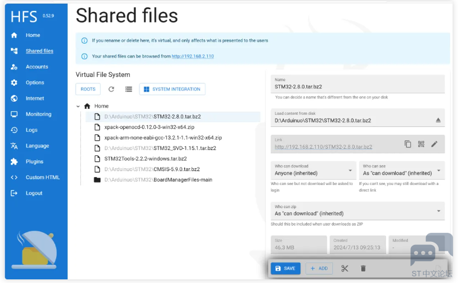Click the Size value 46.3 MB
458x283 pixels.
tap(284, 248)
